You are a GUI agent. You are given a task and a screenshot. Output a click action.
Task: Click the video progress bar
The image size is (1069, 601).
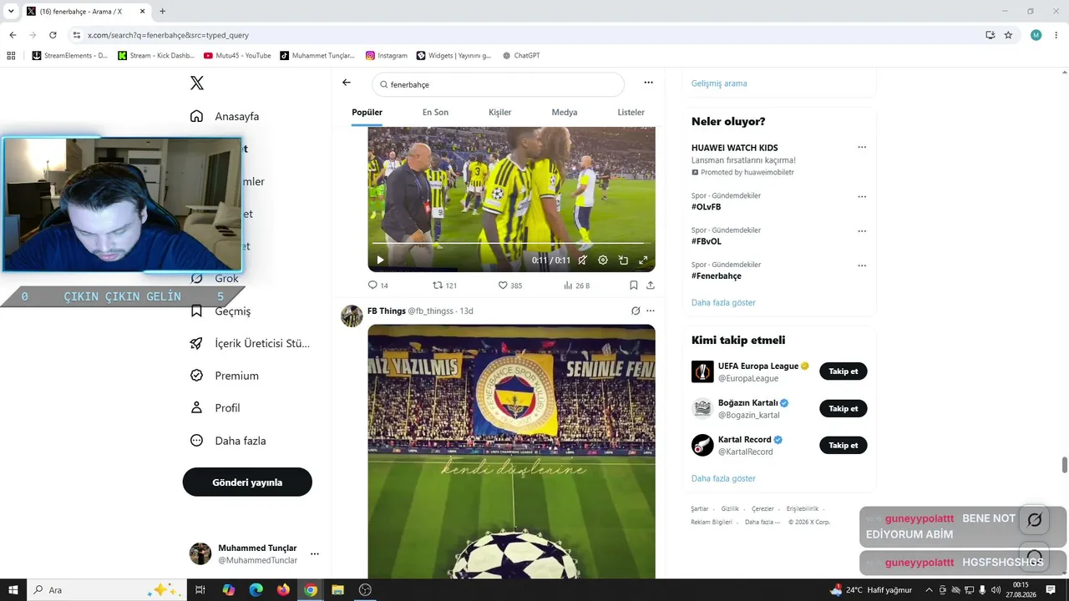pyautogui.click(x=511, y=244)
